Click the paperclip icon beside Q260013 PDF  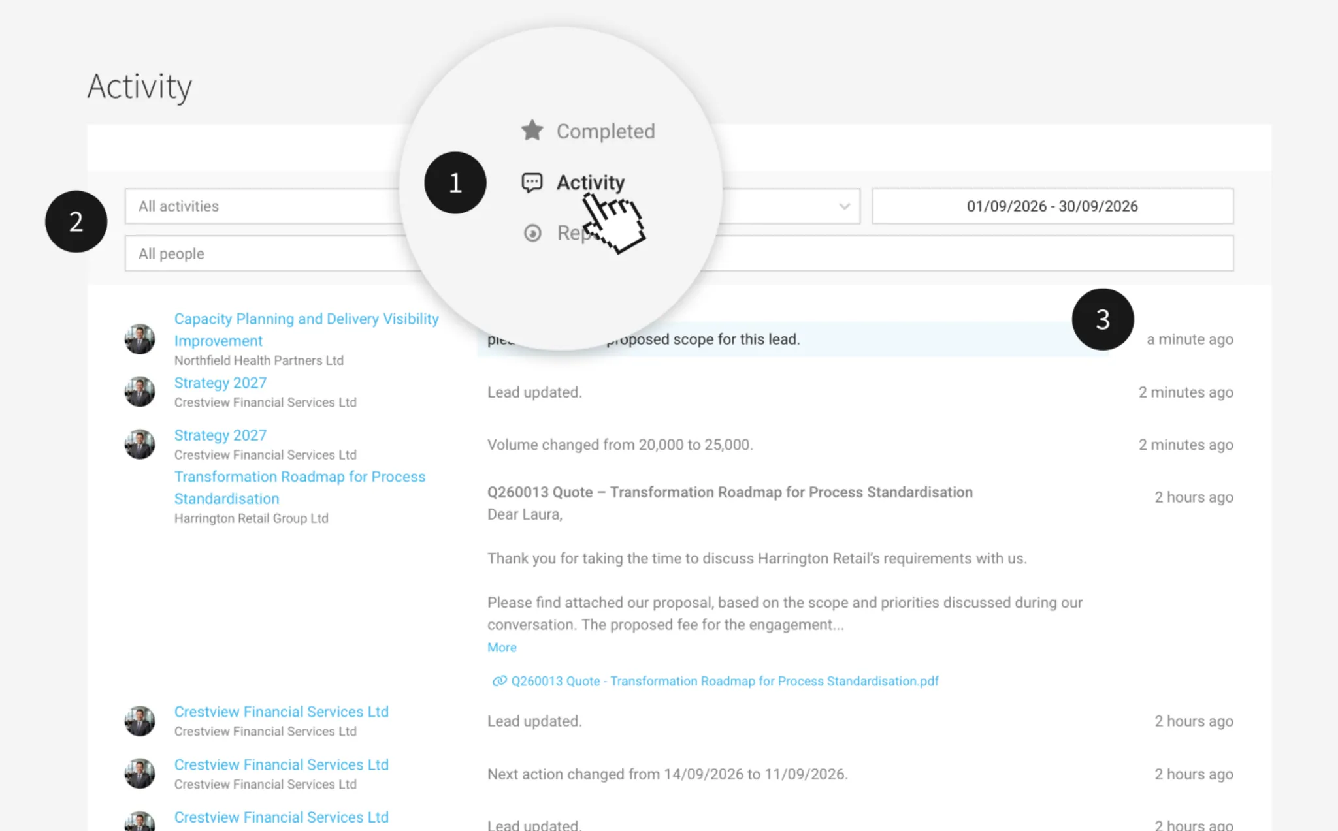tap(499, 681)
